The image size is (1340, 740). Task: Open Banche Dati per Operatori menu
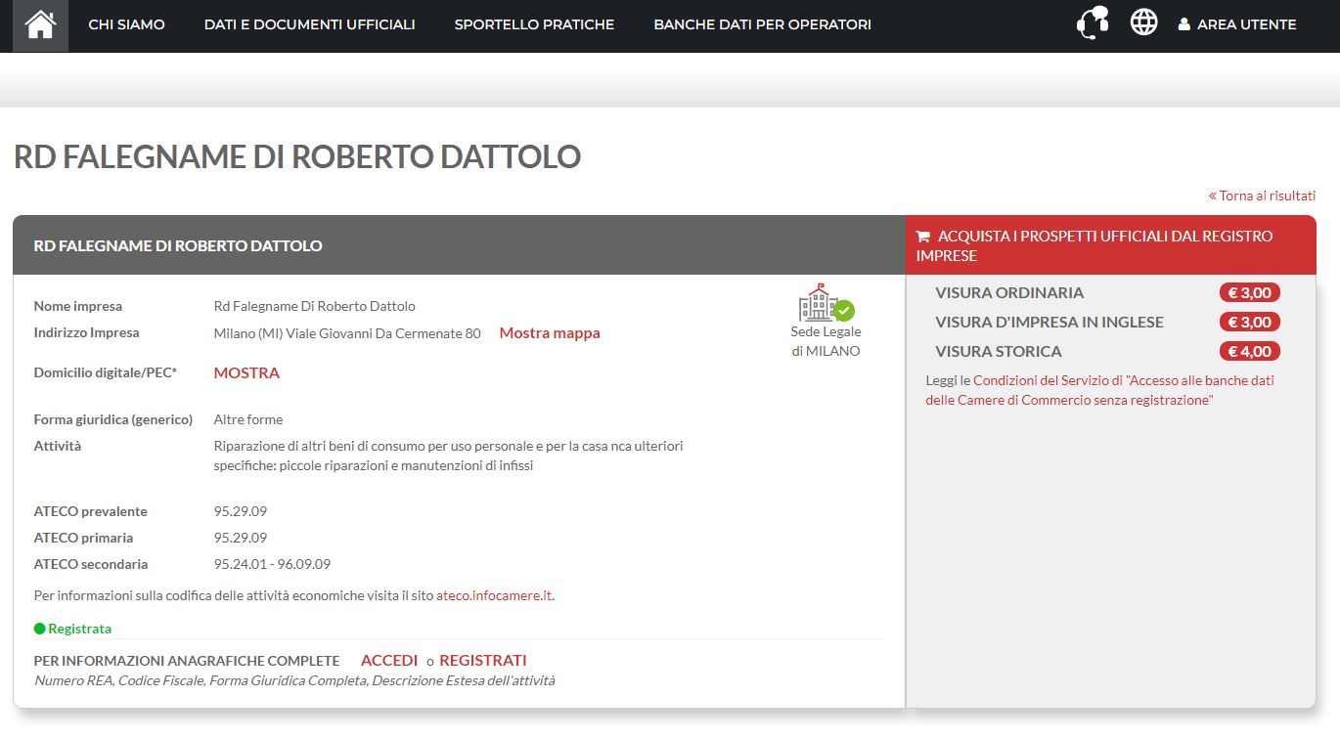762,24
